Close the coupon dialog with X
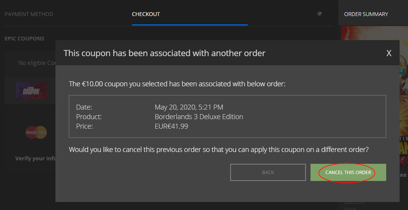This screenshot has width=408, height=210. [x=389, y=53]
